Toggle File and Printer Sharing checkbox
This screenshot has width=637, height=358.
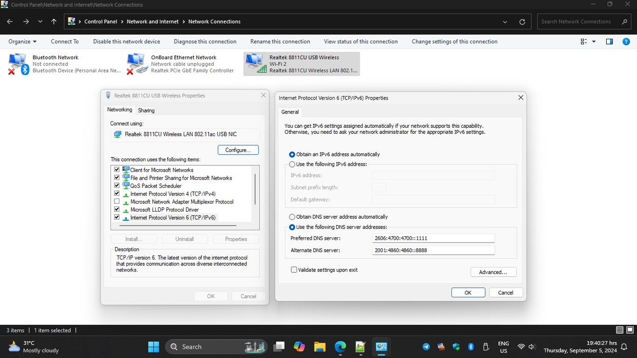117,178
